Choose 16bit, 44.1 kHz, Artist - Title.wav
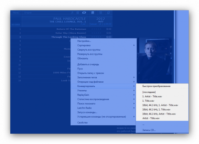This screenshot has height=144, width=199. coord(162,114)
